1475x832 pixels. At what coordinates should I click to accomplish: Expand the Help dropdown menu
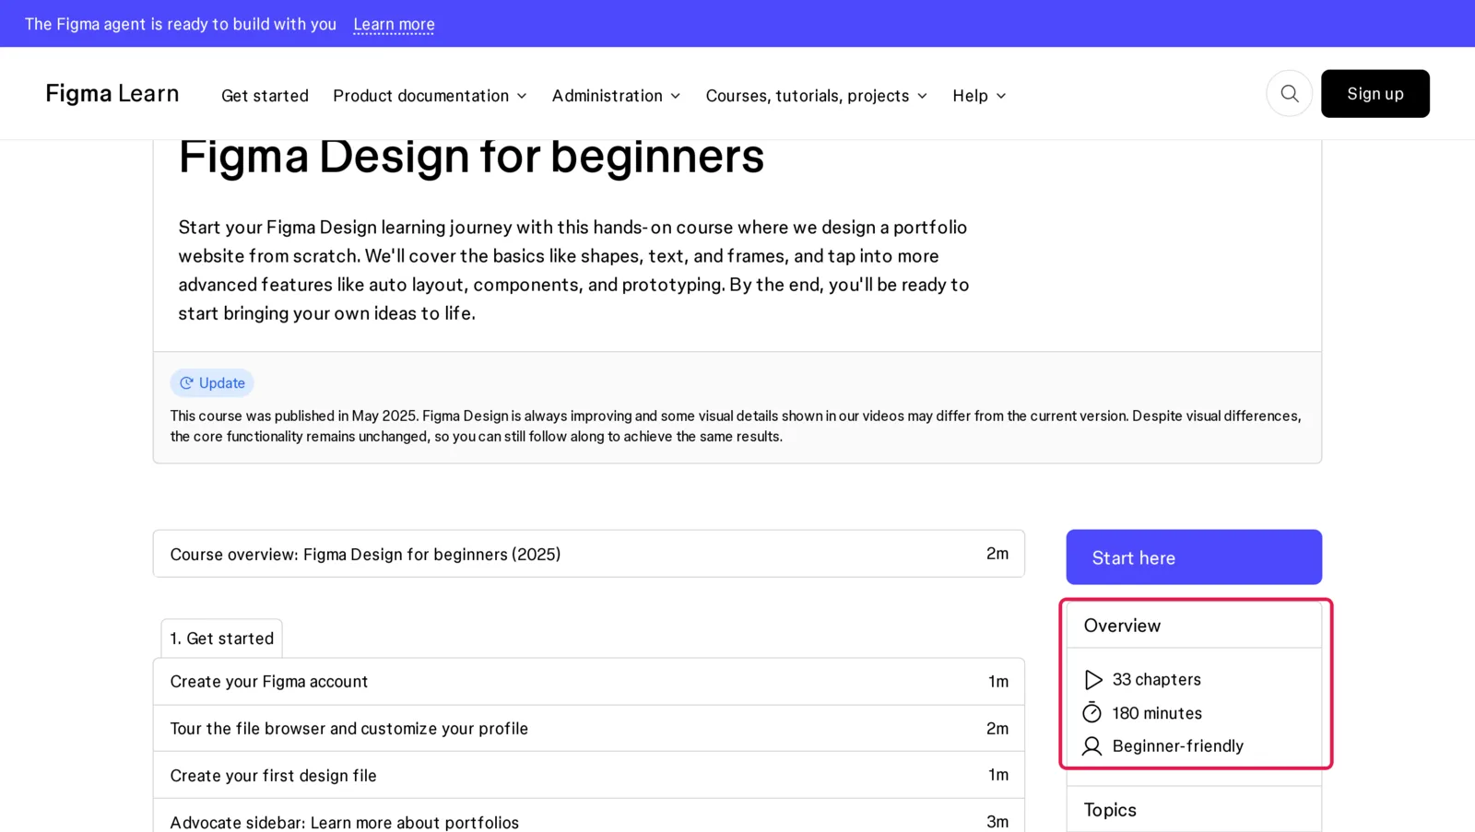[x=979, y=96]
